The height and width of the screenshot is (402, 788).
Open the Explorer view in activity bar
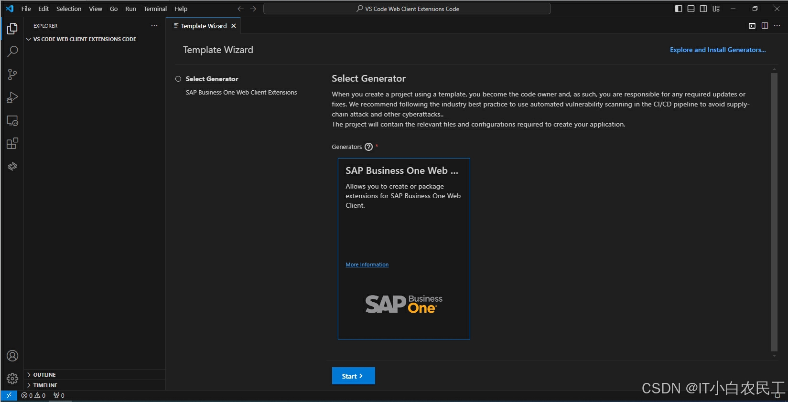[12, 29]
